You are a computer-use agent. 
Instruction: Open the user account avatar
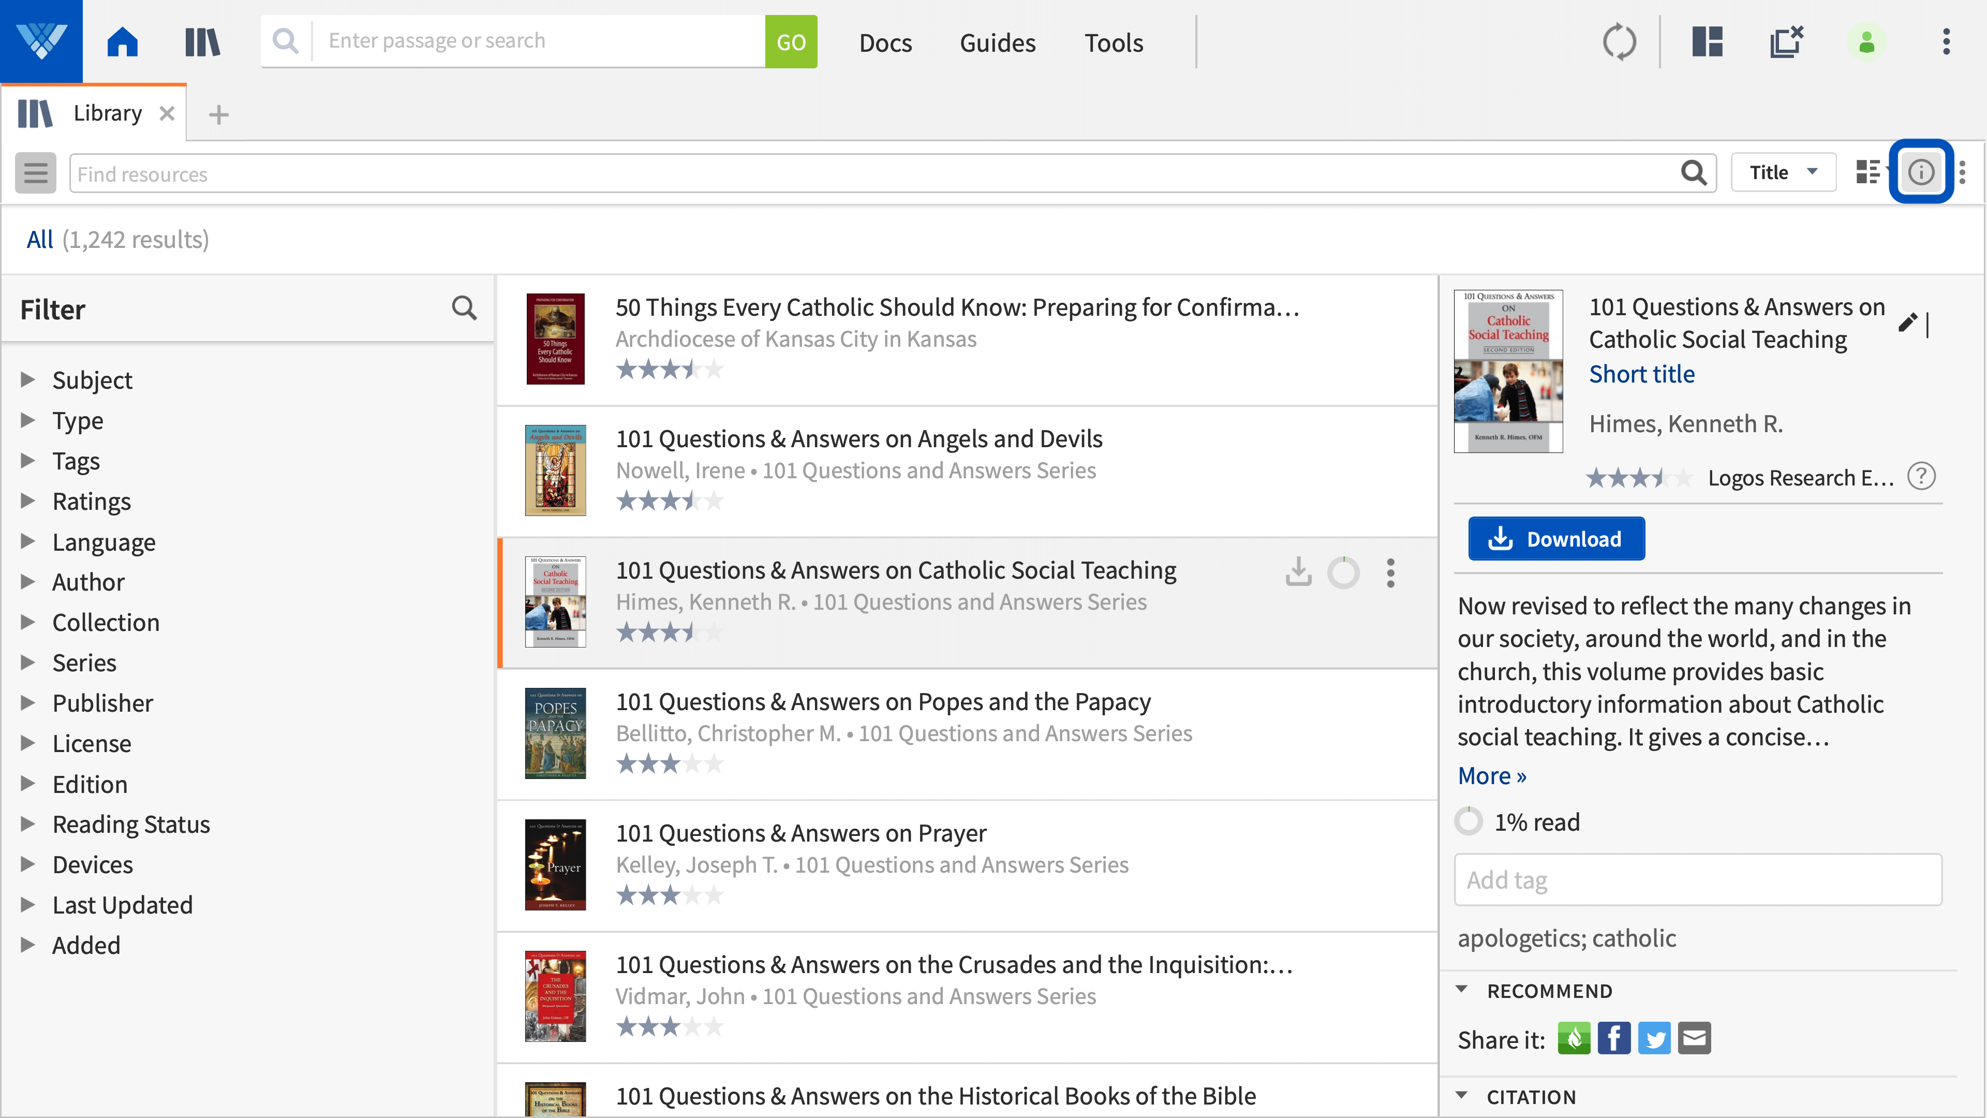(1866, 41)
